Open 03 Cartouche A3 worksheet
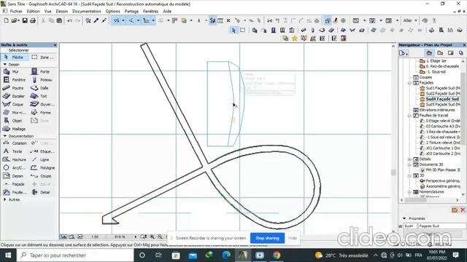The height and width of the screenshot is (262, 467). [440, 126]
